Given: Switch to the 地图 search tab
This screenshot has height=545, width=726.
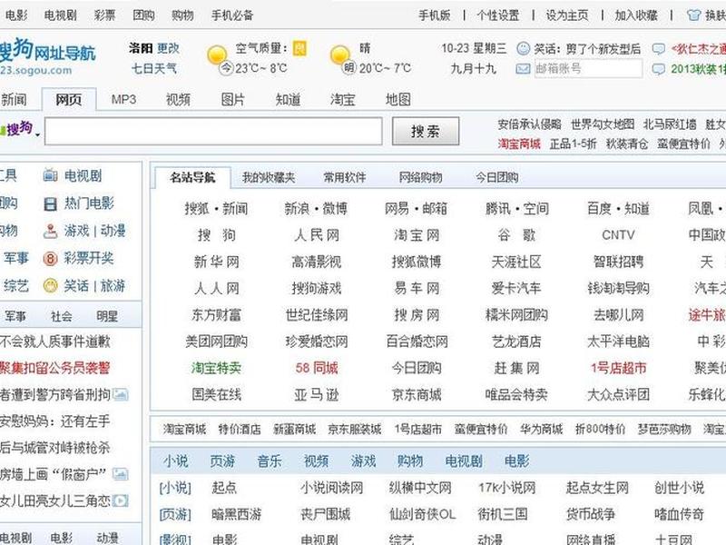Looking at the screenshot, I should coord(398,99).
